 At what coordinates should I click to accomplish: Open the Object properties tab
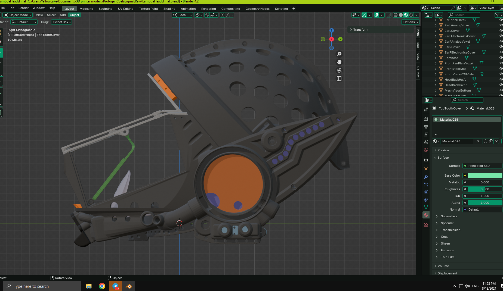point(426,169)
